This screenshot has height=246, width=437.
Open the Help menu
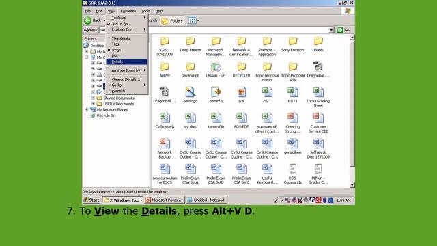point(159,11)
